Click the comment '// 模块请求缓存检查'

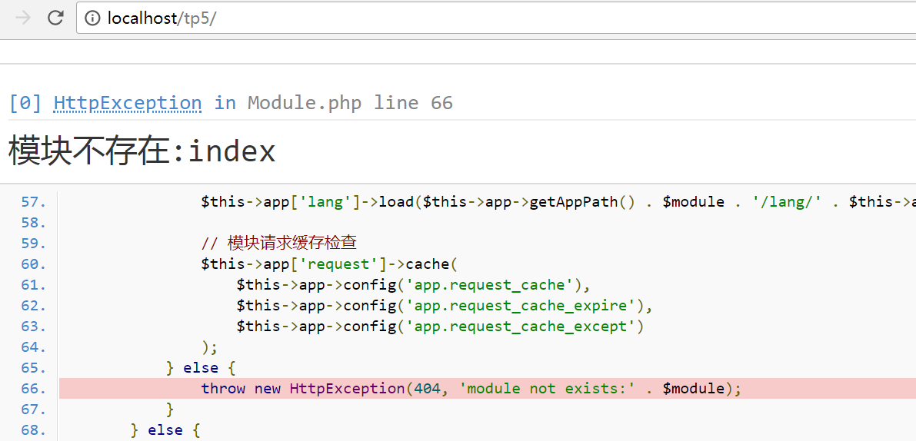click(x=278, y=244)
